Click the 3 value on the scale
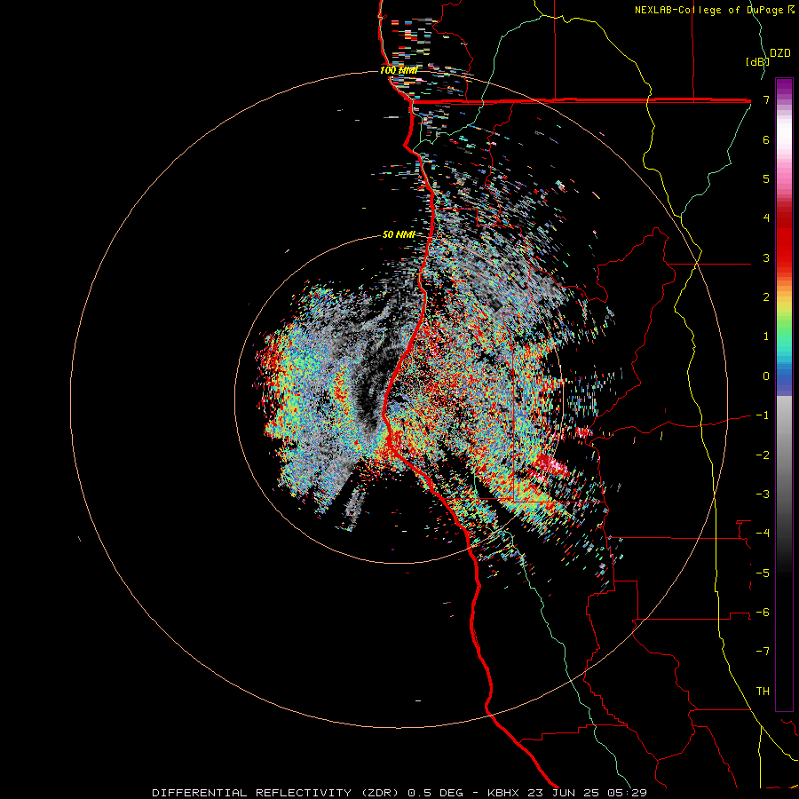The image size is (799, 799). (766, 257)
